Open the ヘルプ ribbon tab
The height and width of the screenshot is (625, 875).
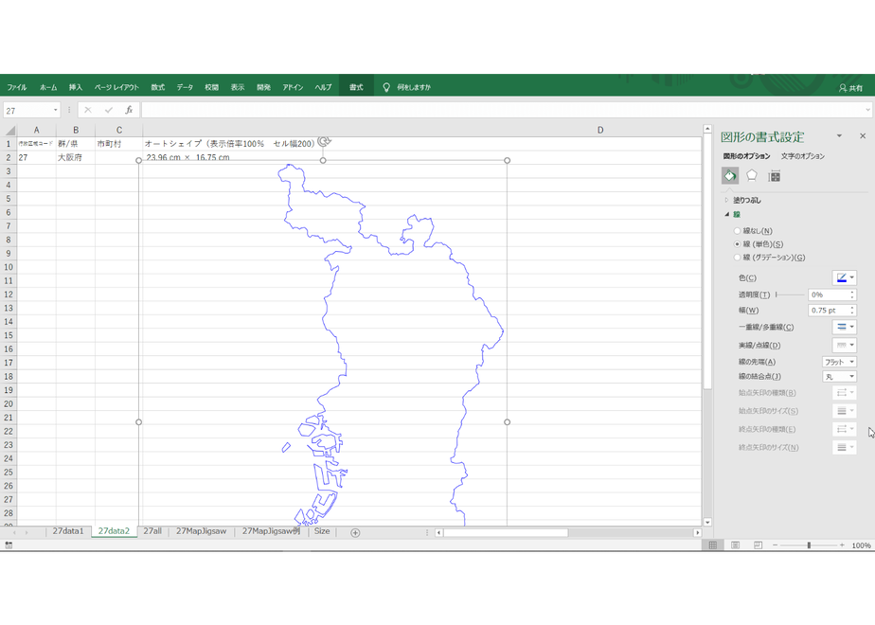click(x=323, y=87)
